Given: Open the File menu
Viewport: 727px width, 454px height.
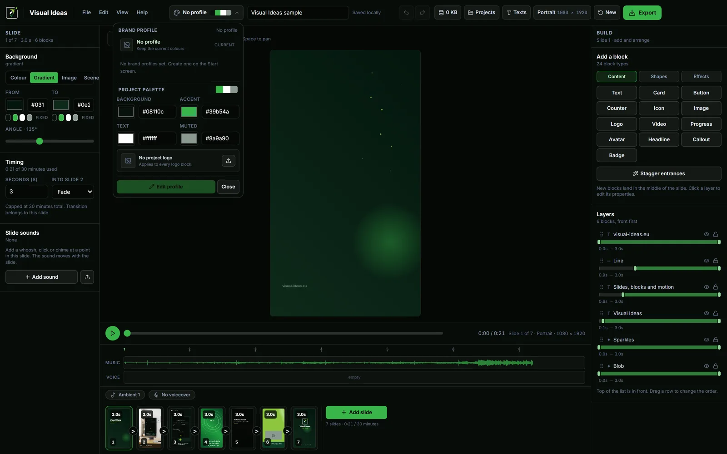Looking at the screenshot, I should click(x=86, y=13).
